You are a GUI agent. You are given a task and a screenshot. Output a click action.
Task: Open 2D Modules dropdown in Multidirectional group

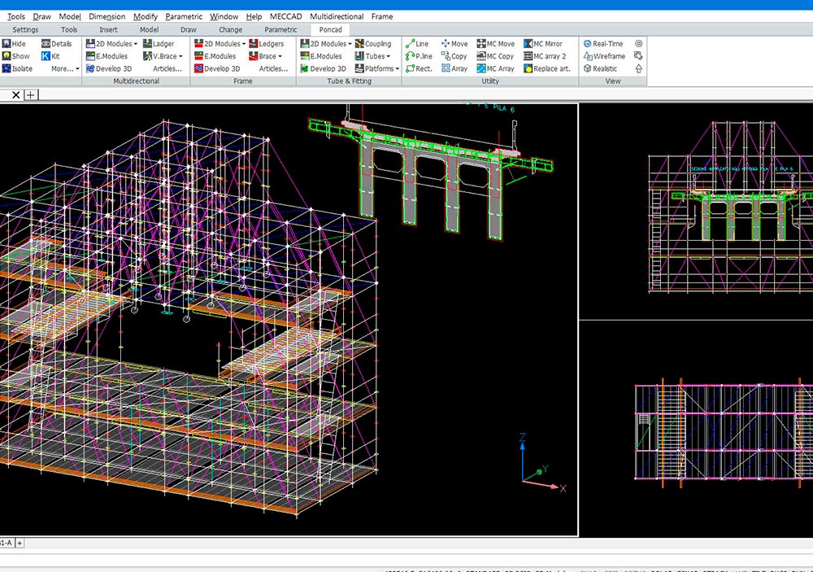coord(111,44)
